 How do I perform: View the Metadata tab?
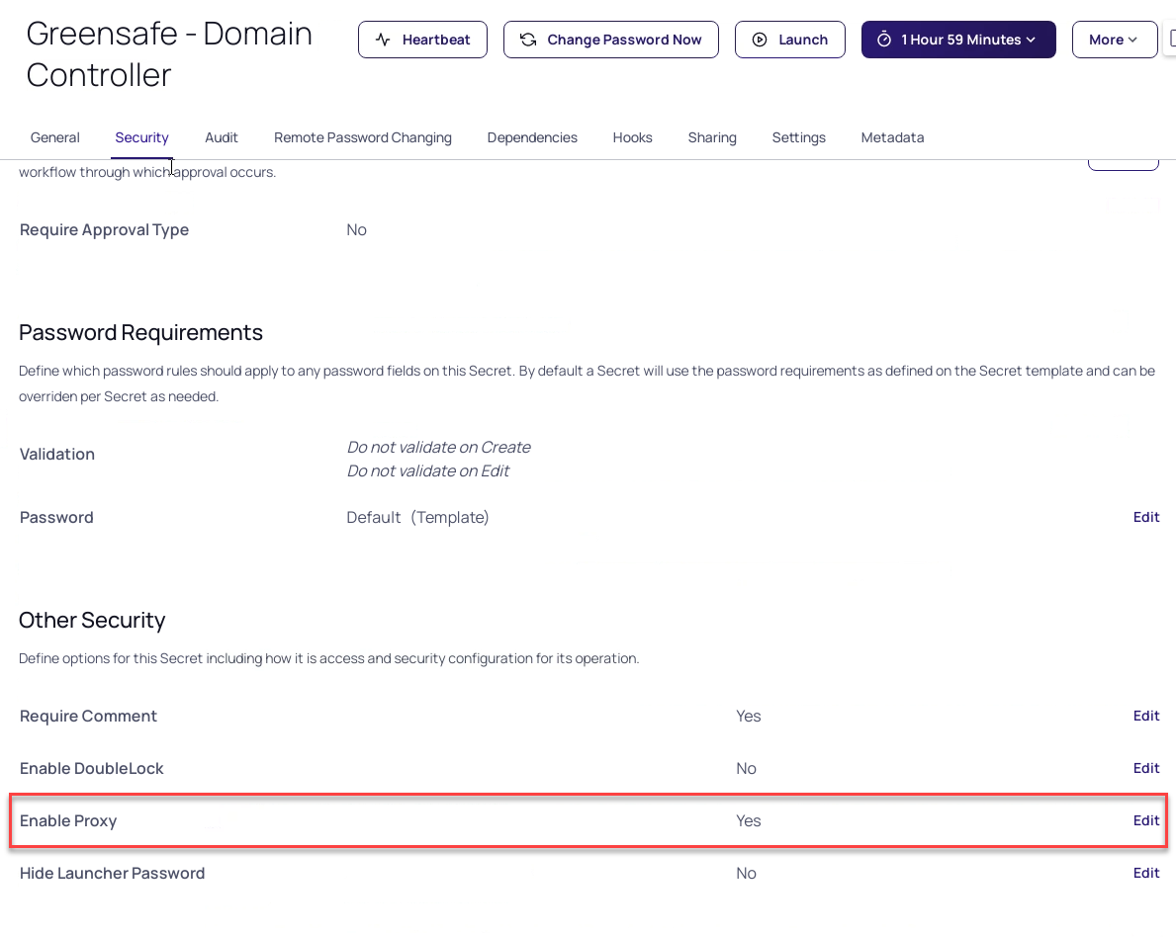click(x=892, y=137)
